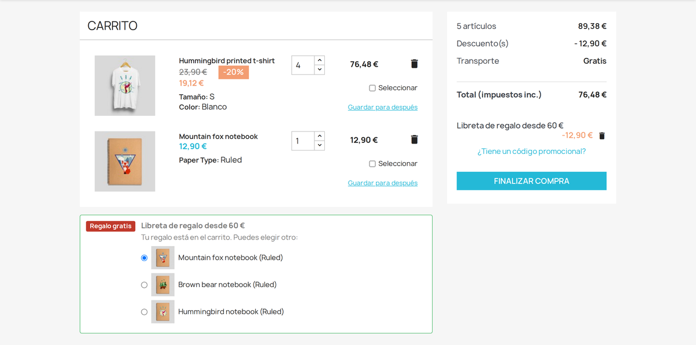Decrease quantity of Mountain fox notebook
The image size is (696, 345).
pyautogui.click(x=320, y=145)
